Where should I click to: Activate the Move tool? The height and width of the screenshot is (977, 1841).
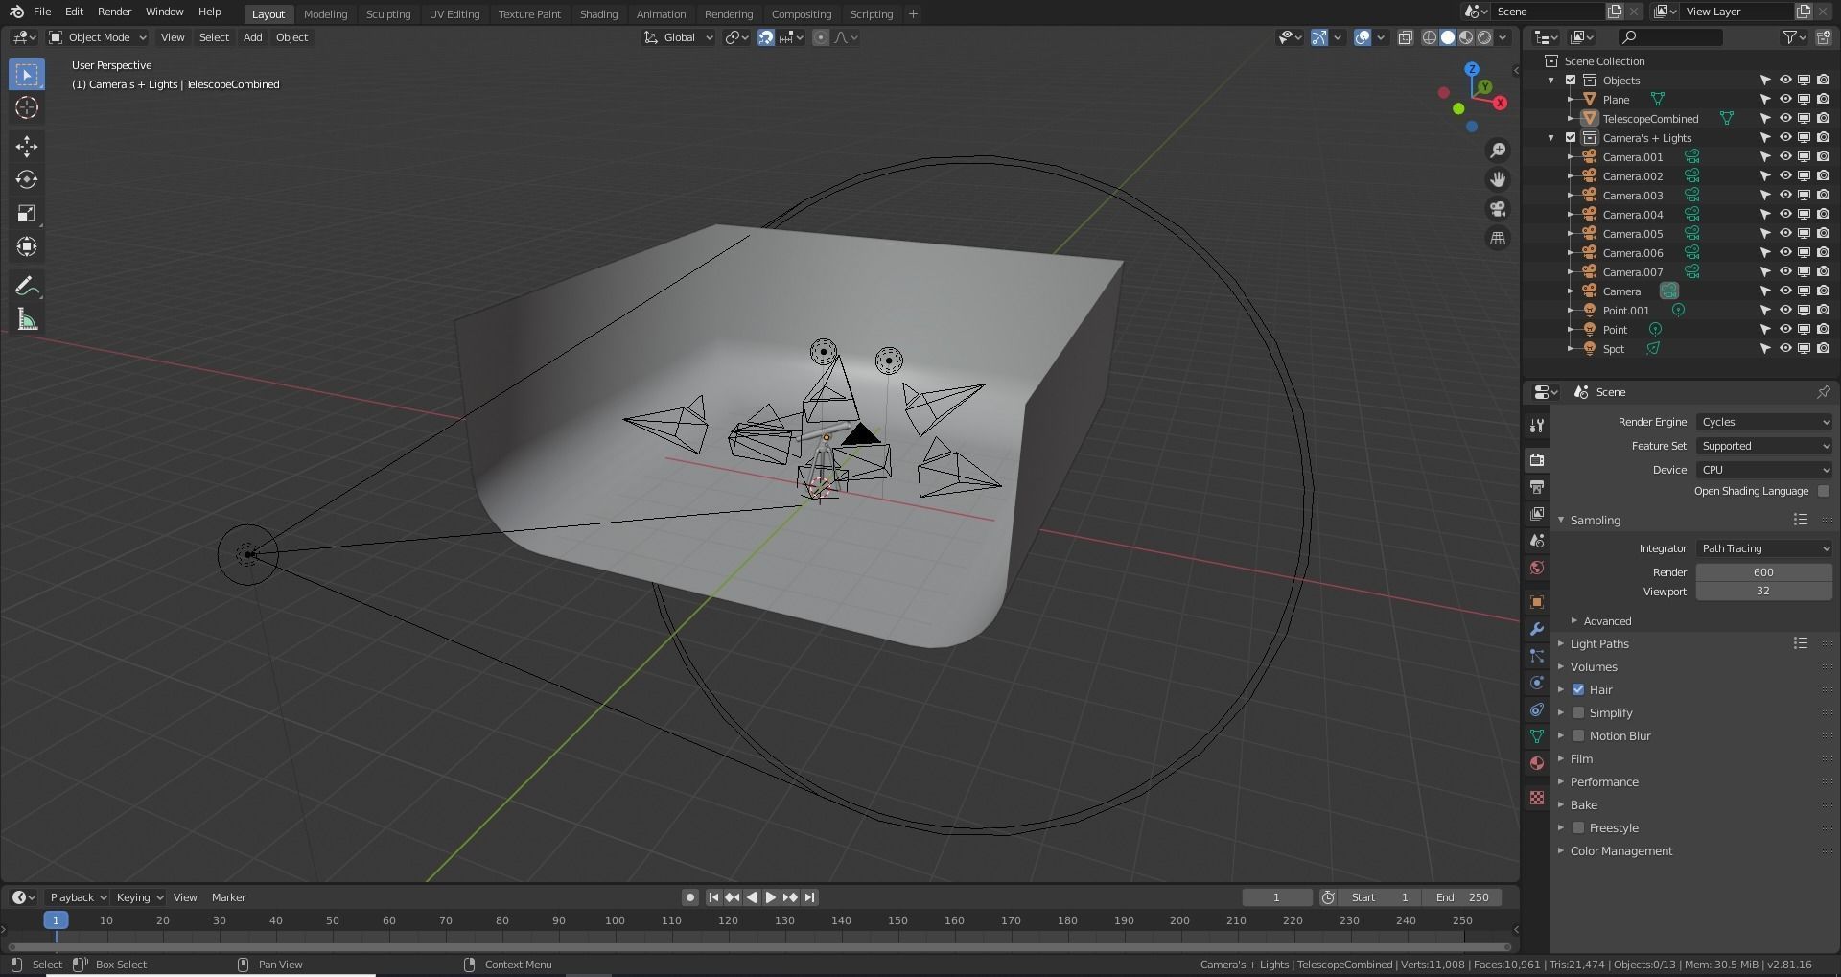27,146
